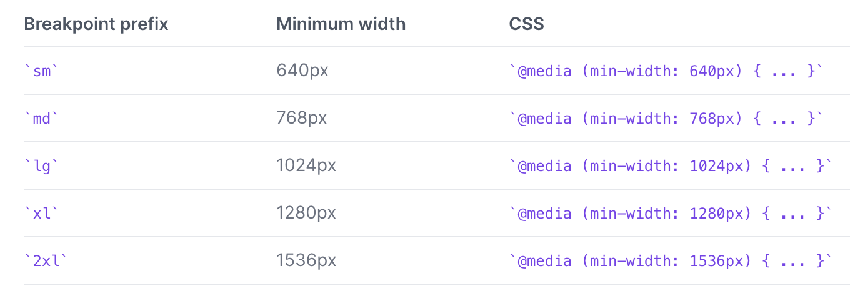850x296 pixels.
Task: Select the `lg` breakpoint prefix code
Action: click(x=41, y=166)
